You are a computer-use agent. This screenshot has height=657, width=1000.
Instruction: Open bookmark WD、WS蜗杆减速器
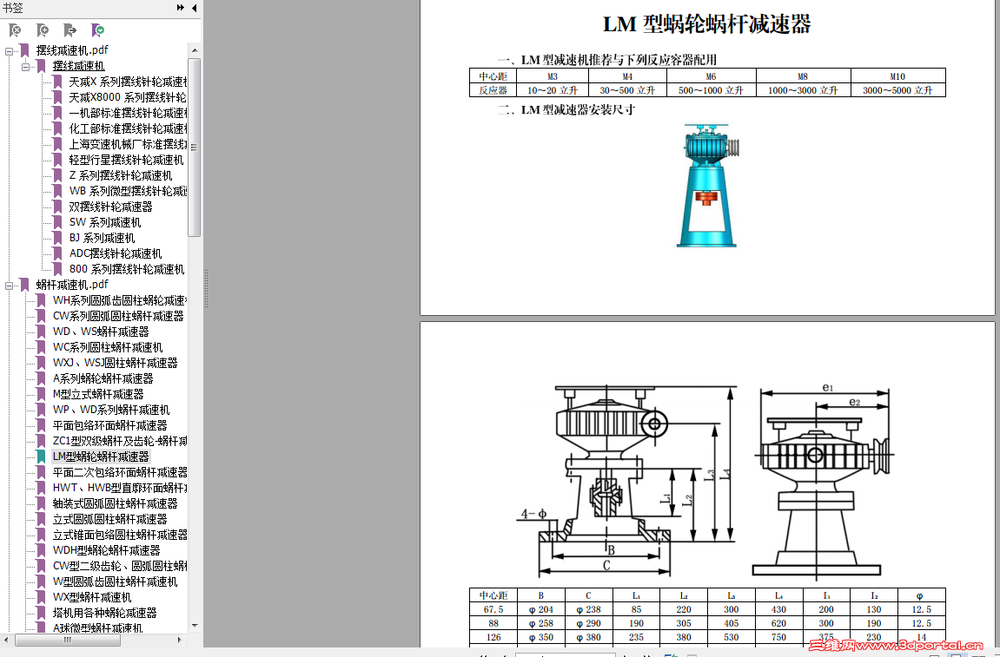pyautogui.click(x=101, y=332)
